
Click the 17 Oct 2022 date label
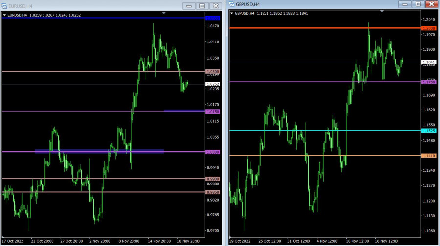(13, 241)
